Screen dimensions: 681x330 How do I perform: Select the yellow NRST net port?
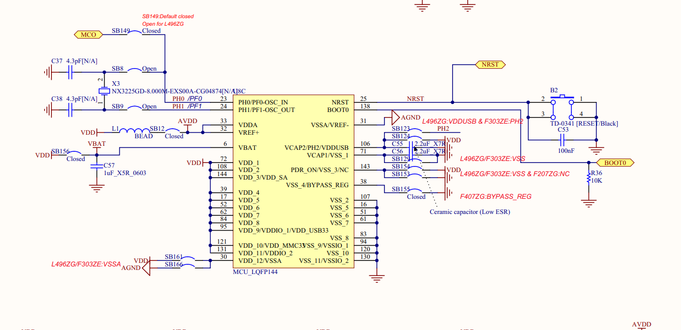coord(490,65)
